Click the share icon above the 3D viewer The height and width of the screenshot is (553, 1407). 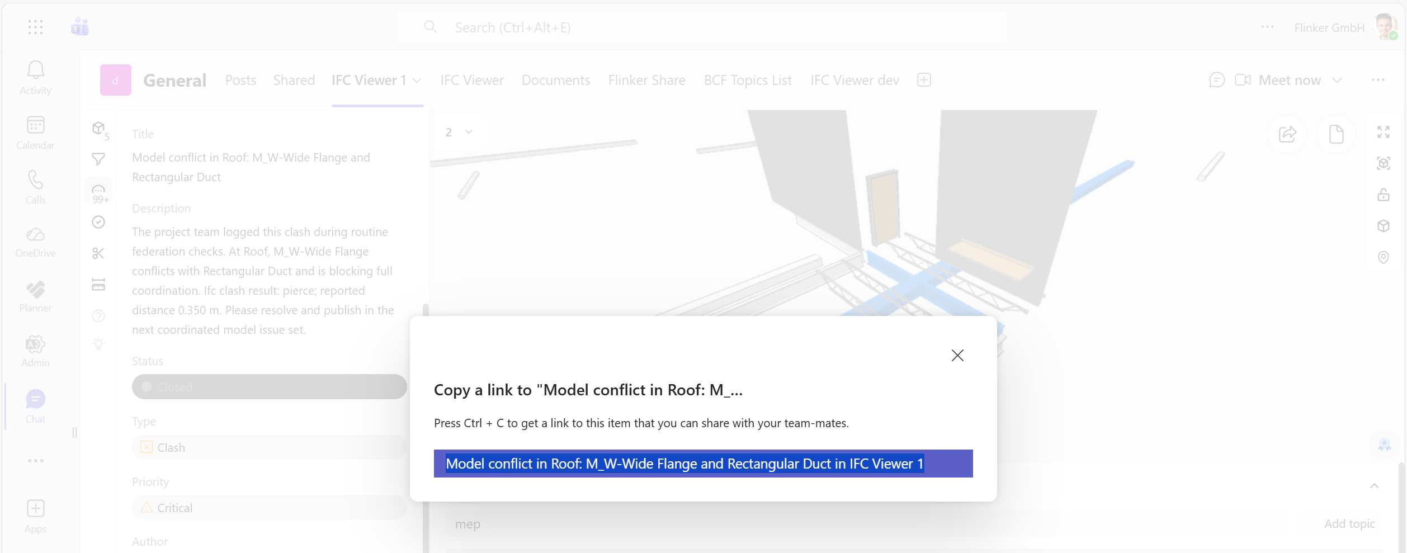(1288, 134)
